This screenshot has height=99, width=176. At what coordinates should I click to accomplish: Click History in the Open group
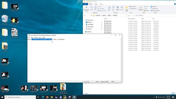pyautogui.click(x=146, y=11)
